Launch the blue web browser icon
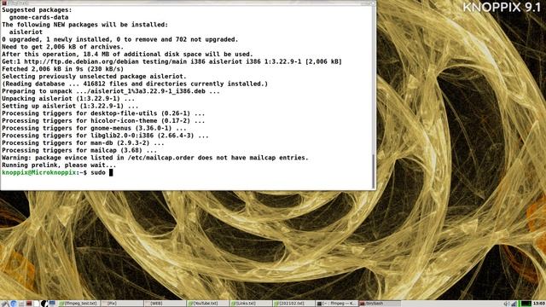546x307 pixels. [14, 304]
